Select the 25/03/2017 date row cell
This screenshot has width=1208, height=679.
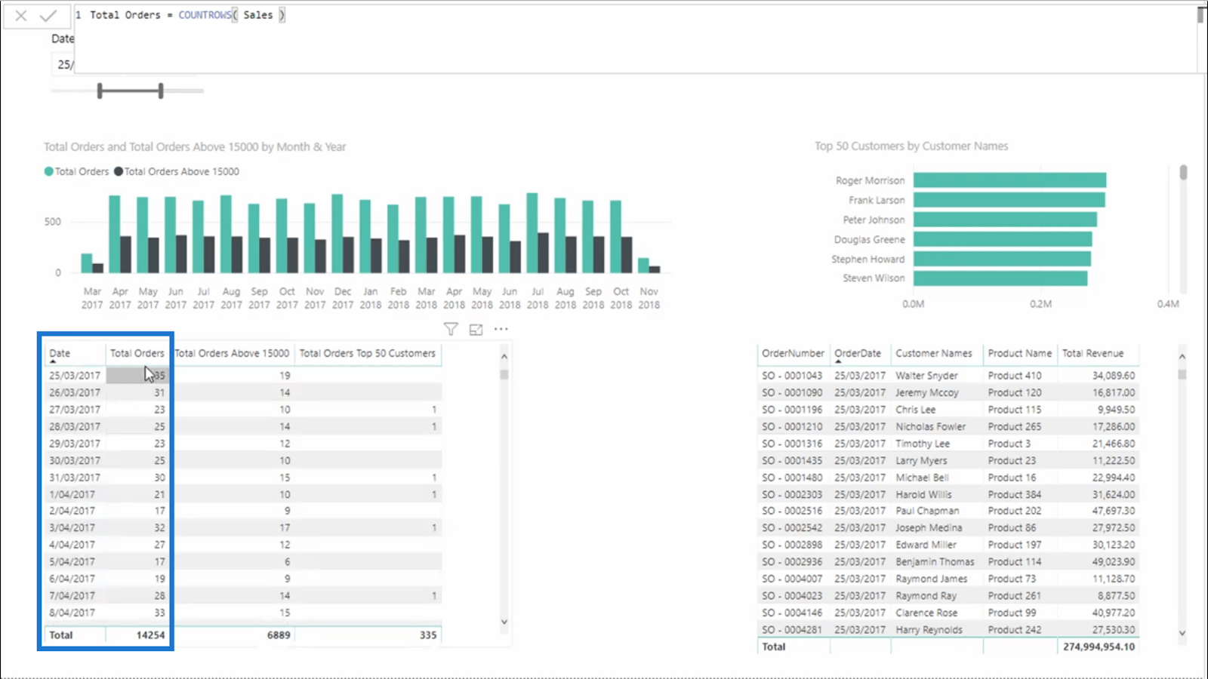[x=75, y=375]
